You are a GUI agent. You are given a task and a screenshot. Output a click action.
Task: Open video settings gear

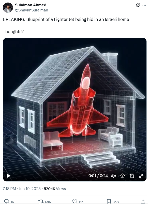pos(123,176)
